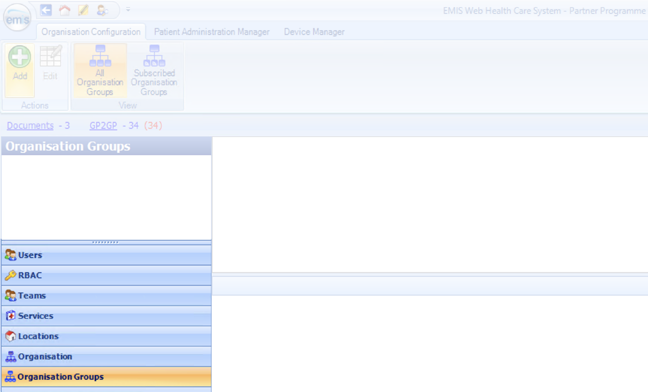Click the Organisation hierarchy icon
Viewport: 648px width, 392px height.
point(10,357)
